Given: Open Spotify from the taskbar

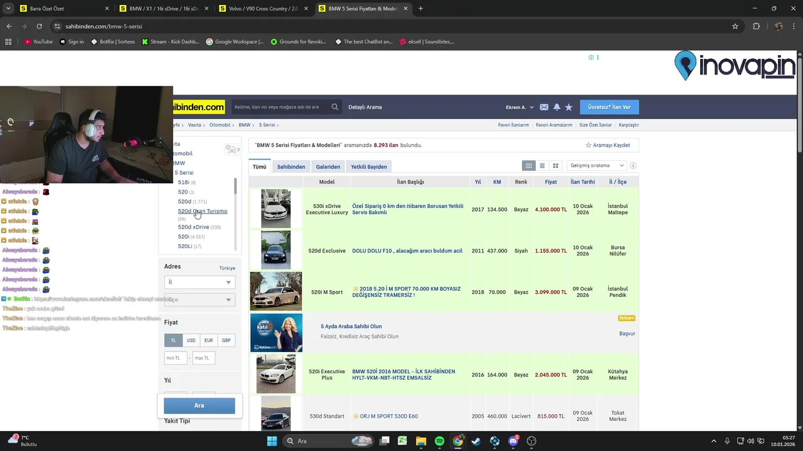Looking at the screenshot, I should (x=439, y=441).
